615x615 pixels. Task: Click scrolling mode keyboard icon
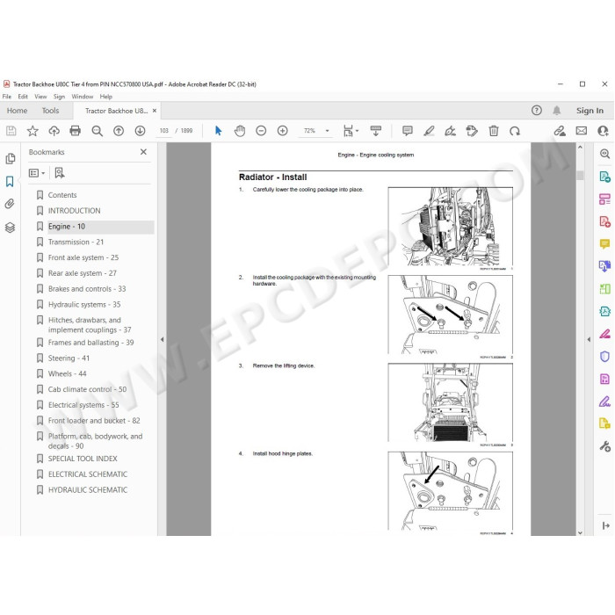pyautogui.click(x=376, y=131)
